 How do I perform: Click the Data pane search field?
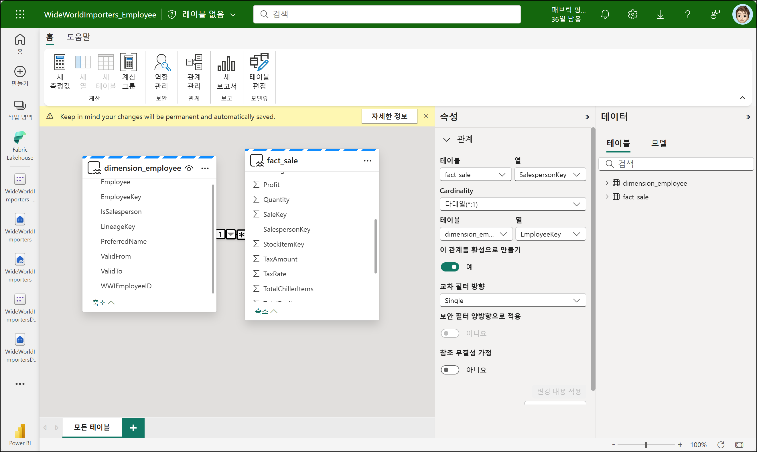point(676,164)
